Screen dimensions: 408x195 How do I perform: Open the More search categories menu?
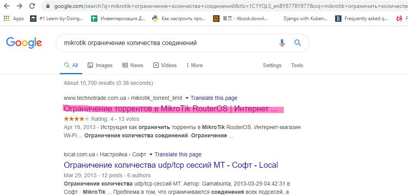click(194, 66)
